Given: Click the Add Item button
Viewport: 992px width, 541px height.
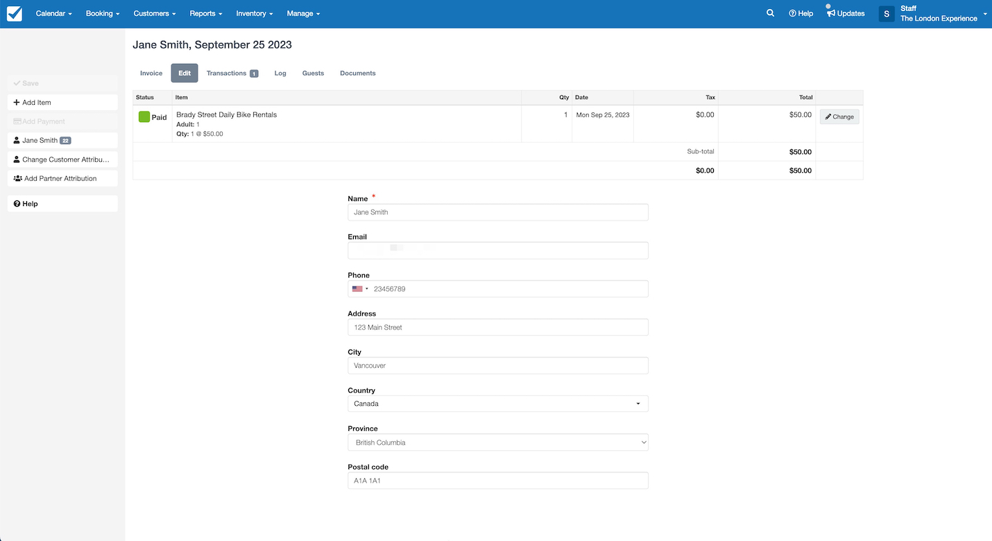Looking at the screenshot, I should [62, 102].
